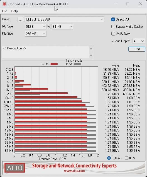Open the File menu
Screen dimensions: 147x177
click(x=4, y=11)
